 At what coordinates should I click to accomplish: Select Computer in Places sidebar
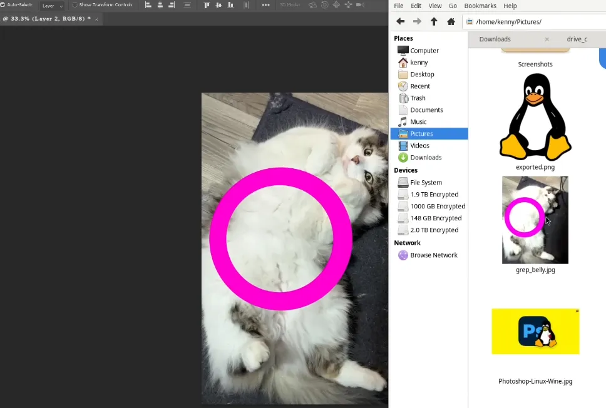coord(429,51)
